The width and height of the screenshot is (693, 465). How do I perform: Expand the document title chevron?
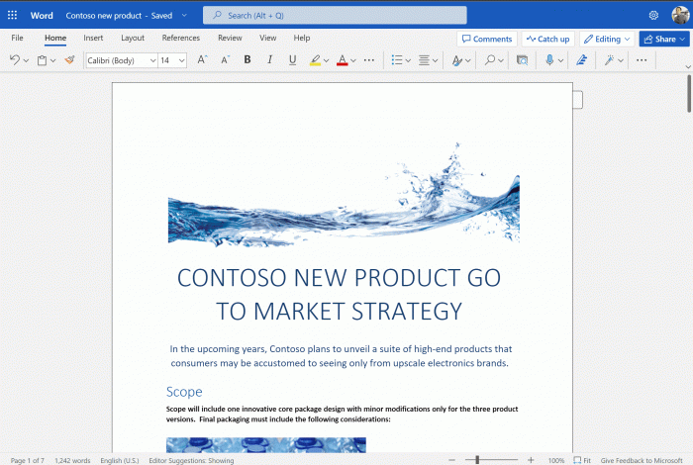(184, 16)
